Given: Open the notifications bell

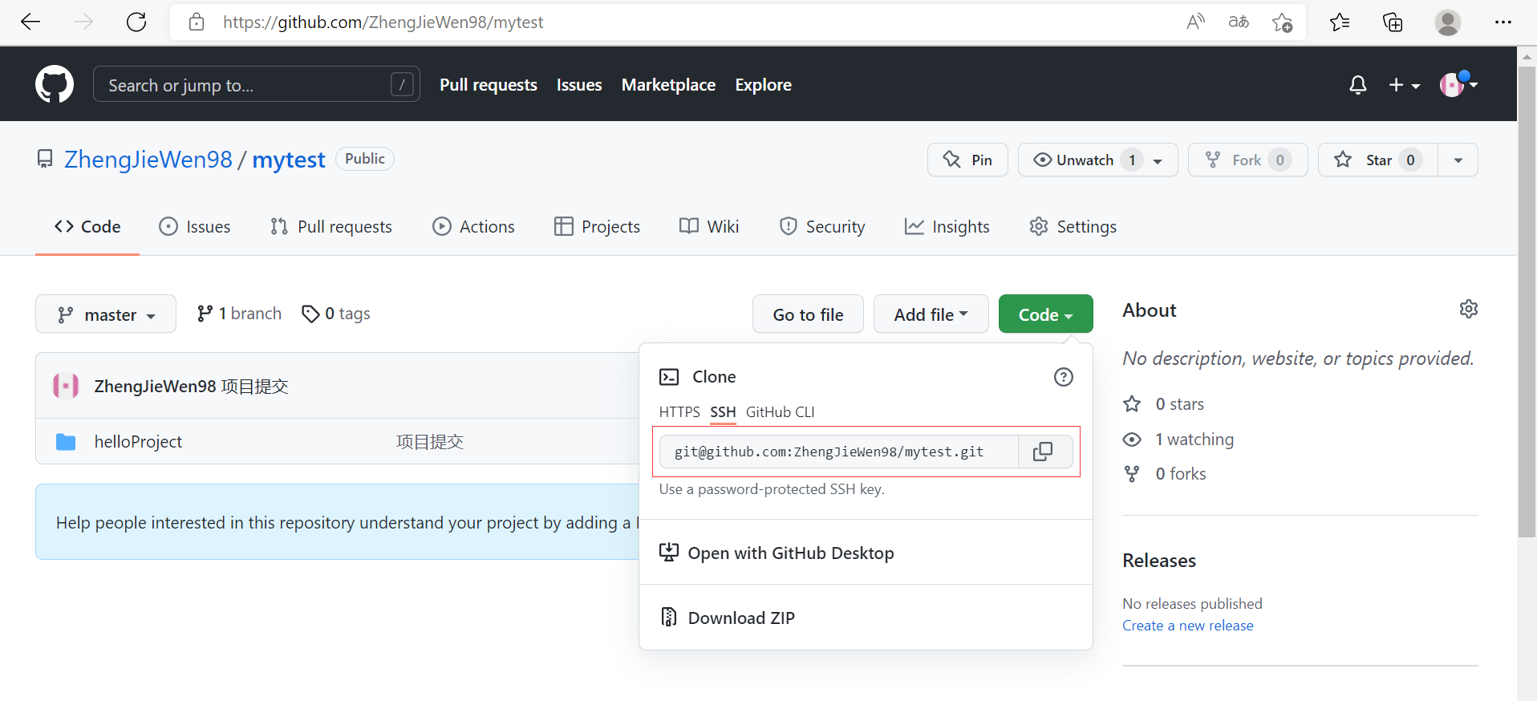Looking at the screenshot, I should tap(1357, 85).
